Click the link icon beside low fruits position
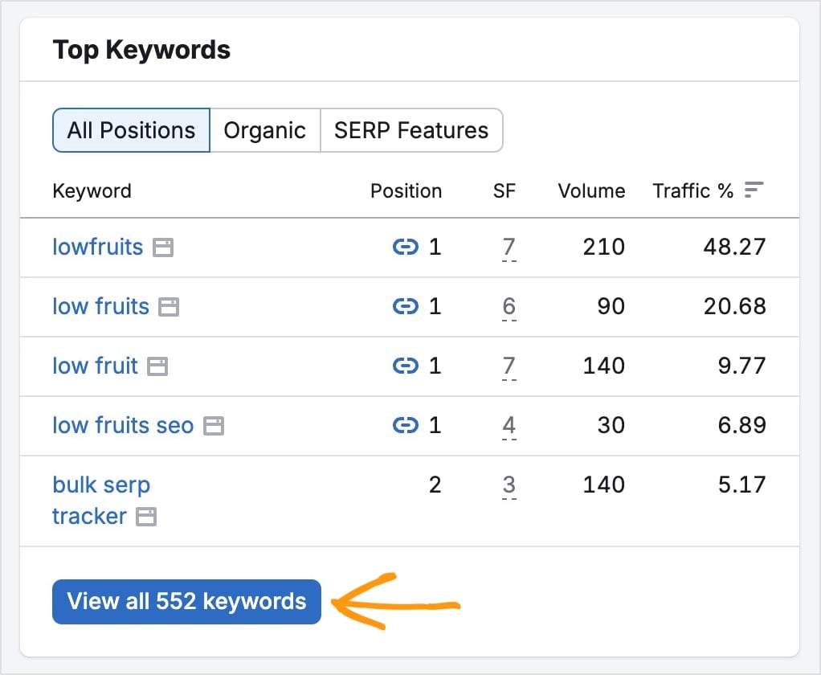Screen dimensions: 821x675 406,307
